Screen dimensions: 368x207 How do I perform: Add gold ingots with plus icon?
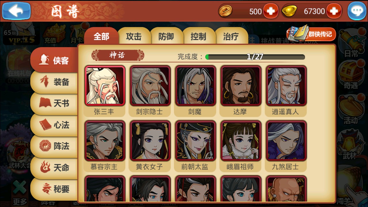coord(334,11)
